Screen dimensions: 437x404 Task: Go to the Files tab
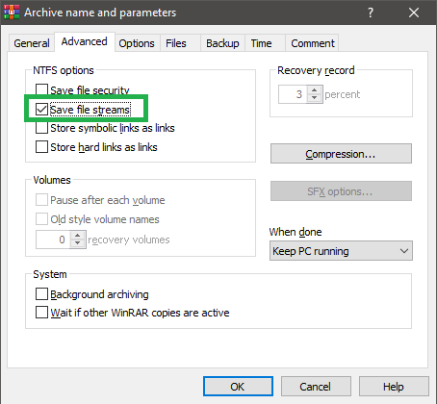176,43
